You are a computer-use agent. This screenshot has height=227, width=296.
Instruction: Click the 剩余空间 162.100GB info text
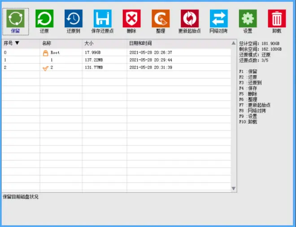tap(260, 49)
